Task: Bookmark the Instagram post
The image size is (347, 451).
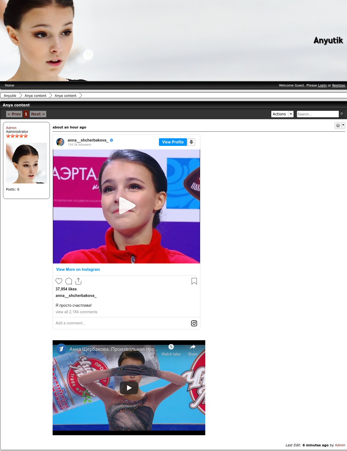Action: pos(194,281)
